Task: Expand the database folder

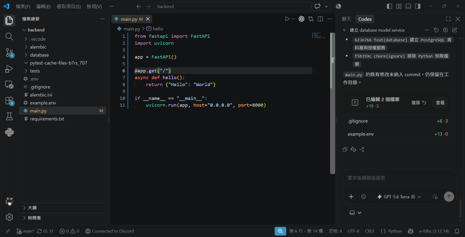Action: coord(62,55)
